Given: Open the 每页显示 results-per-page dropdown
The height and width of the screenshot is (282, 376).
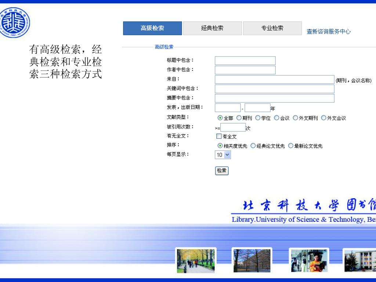Looking at the screenshot, I should point(223,155).
